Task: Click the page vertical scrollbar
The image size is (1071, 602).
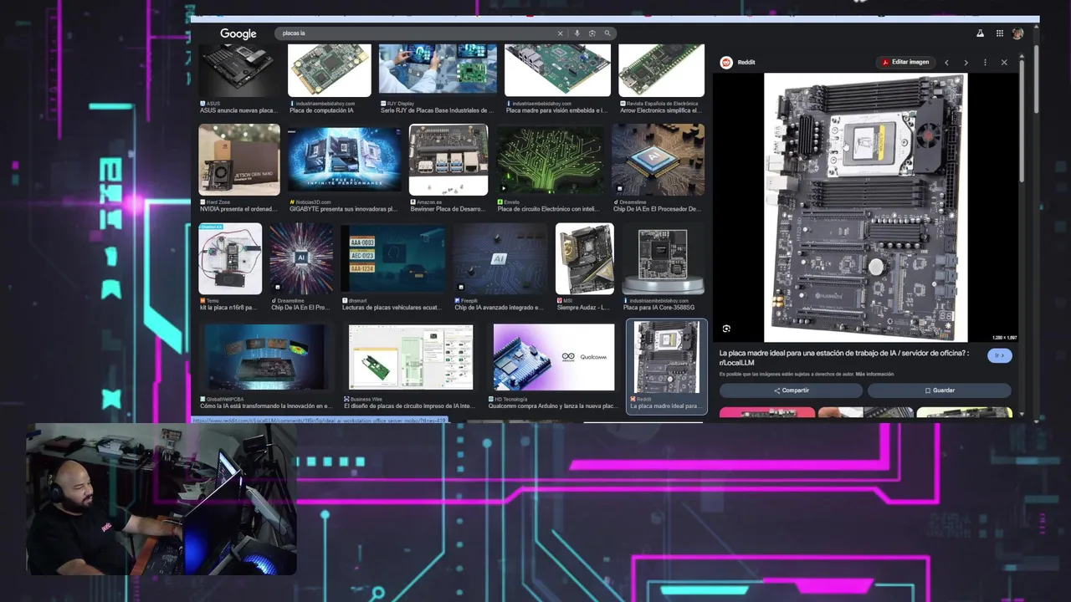Action: pyautogui.click(x=1036, y=79)
